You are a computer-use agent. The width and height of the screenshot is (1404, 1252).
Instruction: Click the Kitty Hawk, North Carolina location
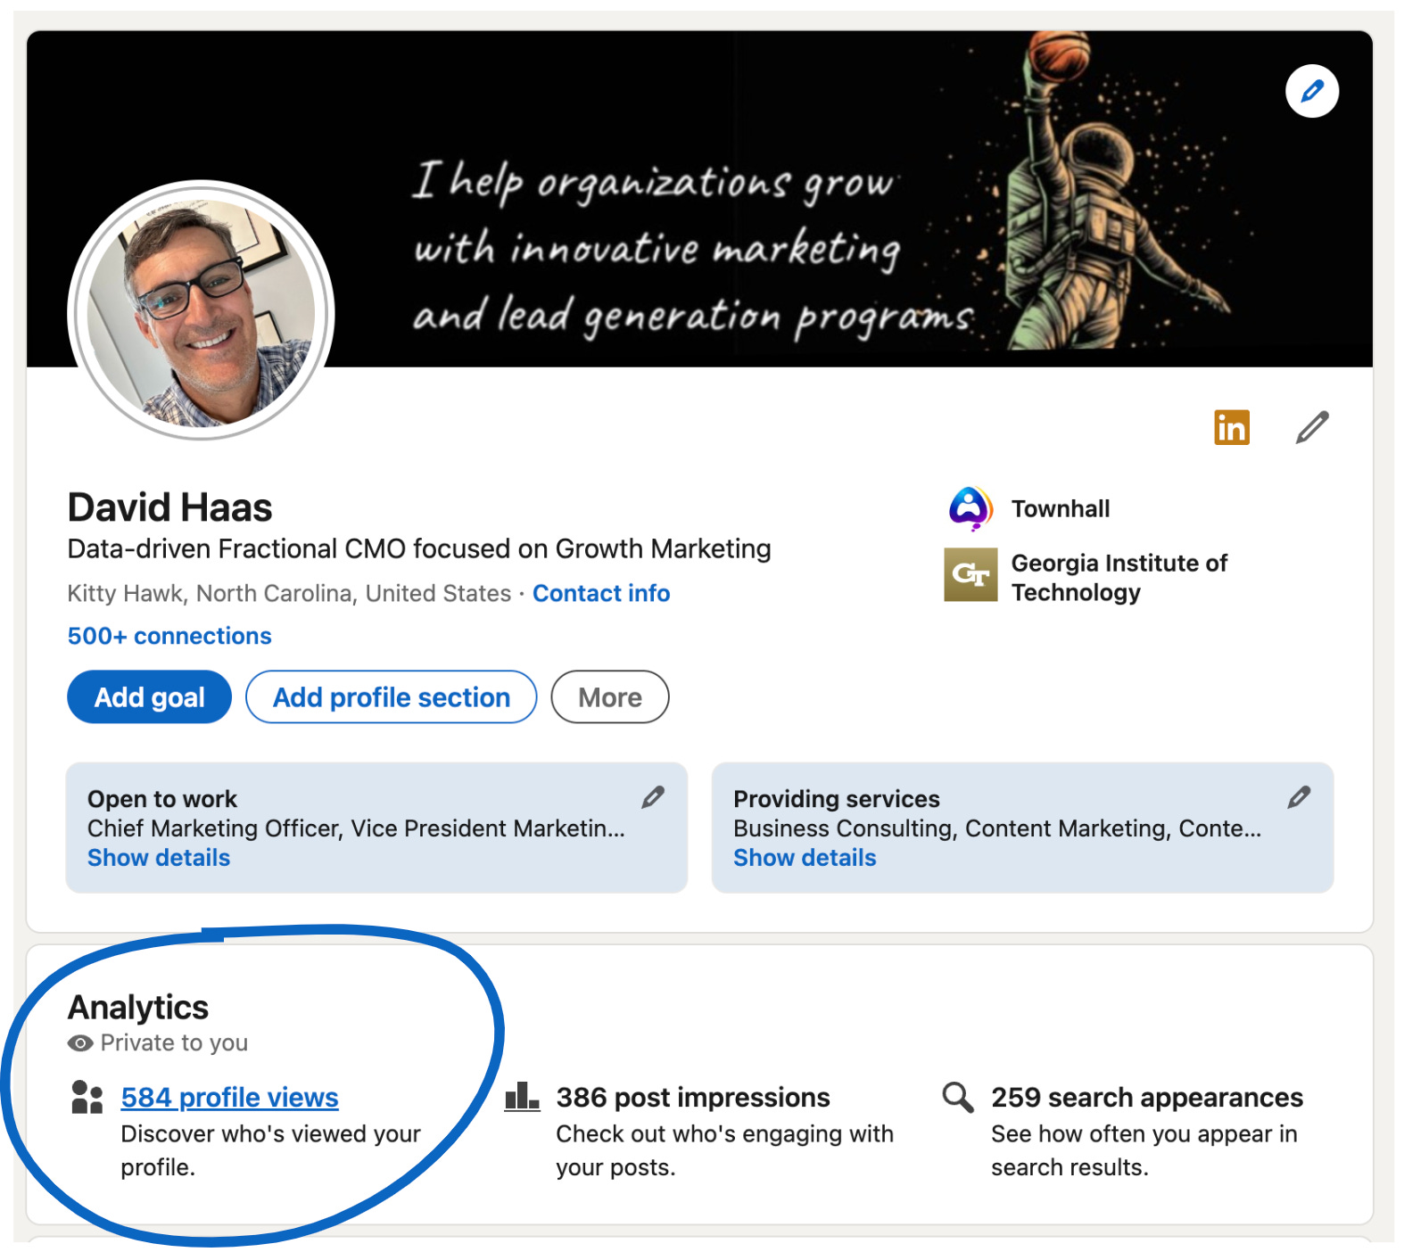(289, 593)
